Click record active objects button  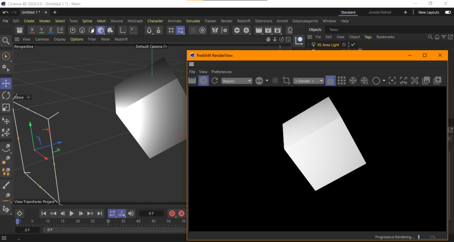[172, 214]
